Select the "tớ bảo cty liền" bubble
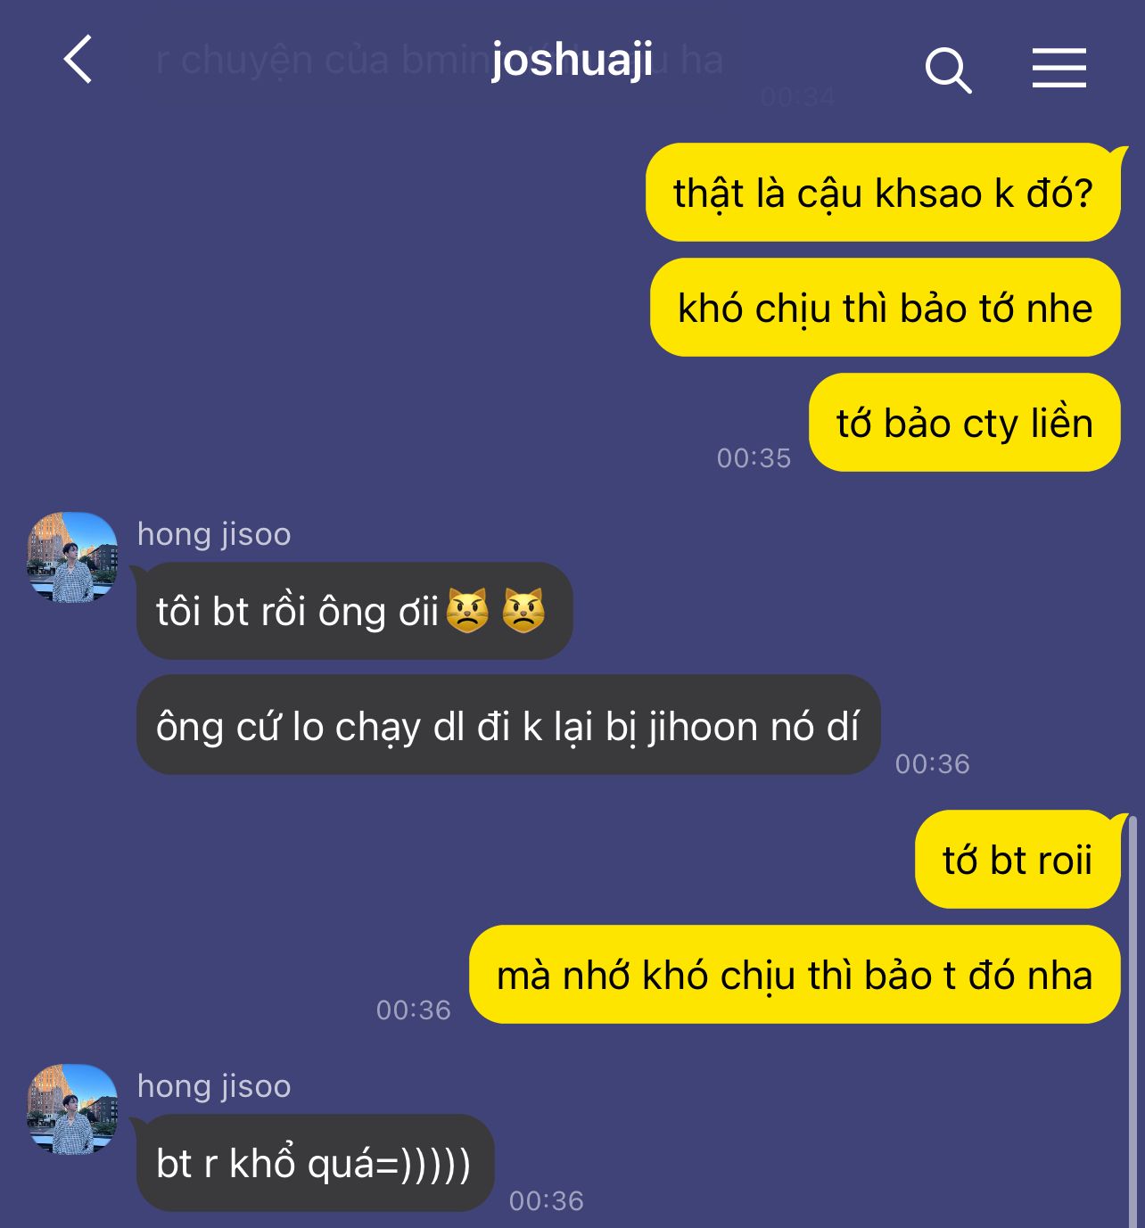This screenshot has width=1145, height=1228. tap(965, 423)
